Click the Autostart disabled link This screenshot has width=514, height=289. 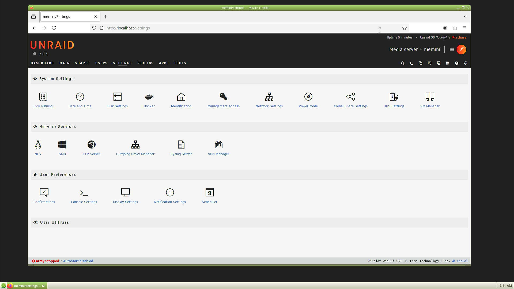coord(78,261)
